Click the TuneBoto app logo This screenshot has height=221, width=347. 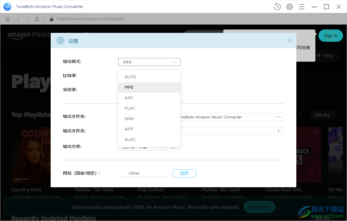point(7,7)
